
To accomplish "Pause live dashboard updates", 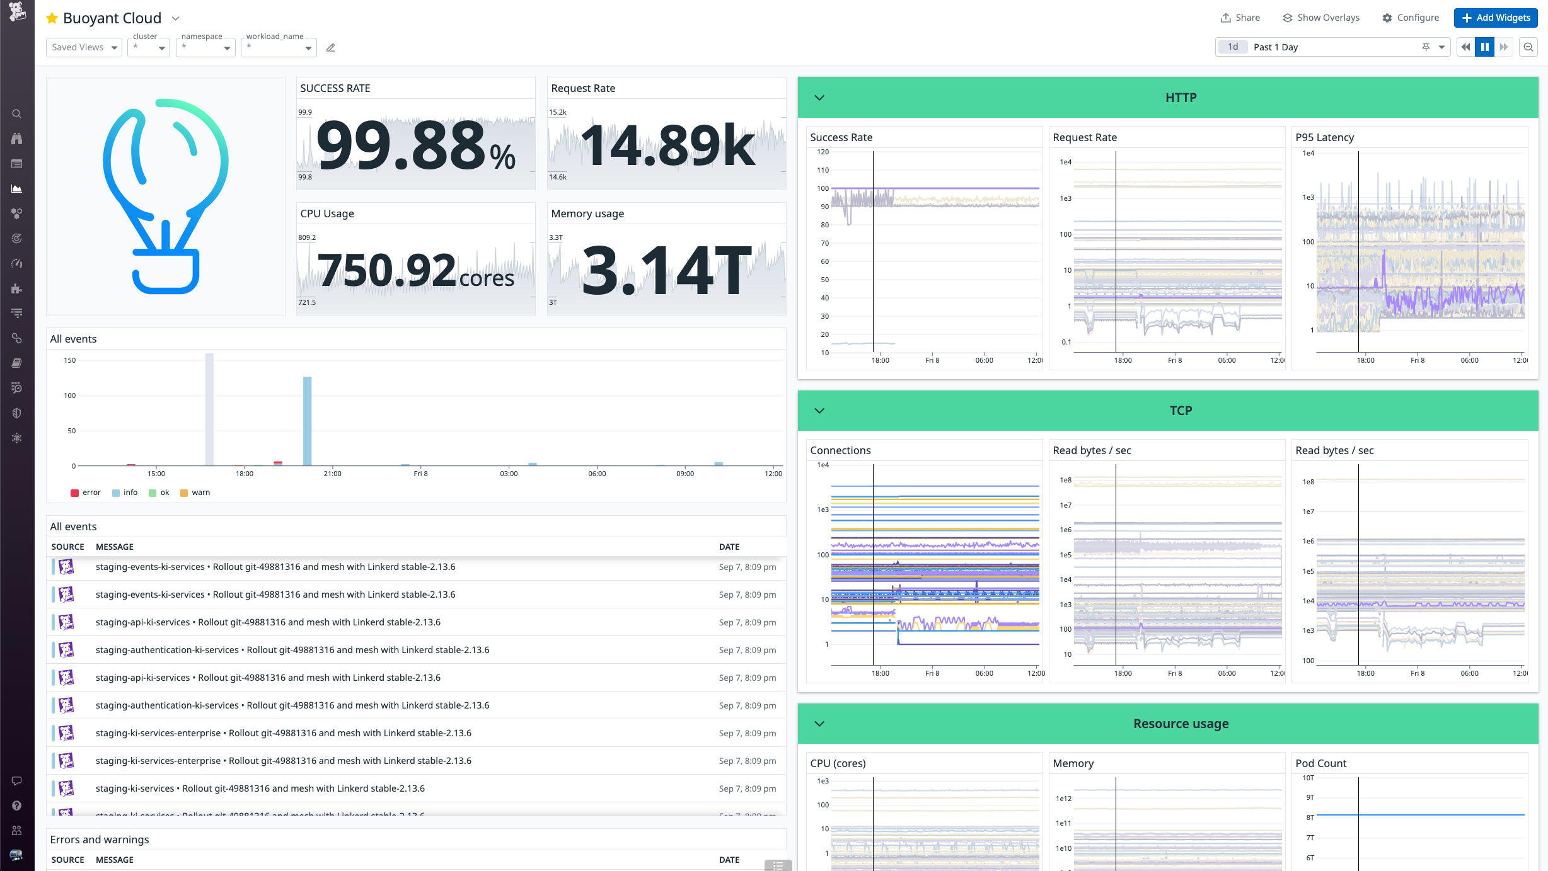I will [1484, 47].
